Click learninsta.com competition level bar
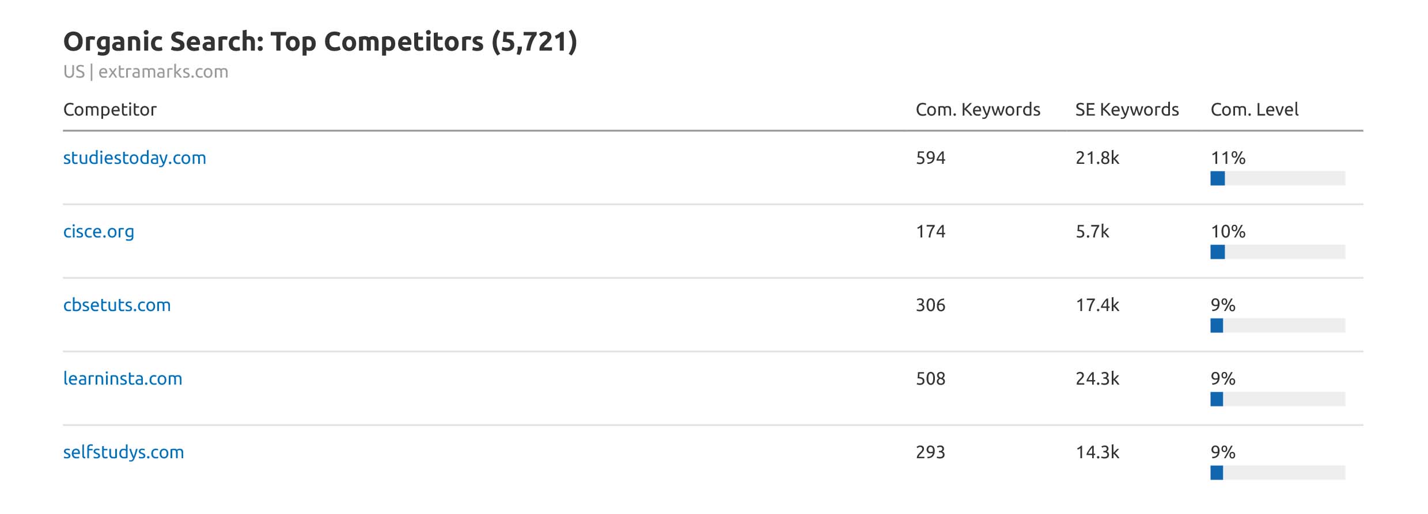 pyautogui.click(x=1277, y=399)
